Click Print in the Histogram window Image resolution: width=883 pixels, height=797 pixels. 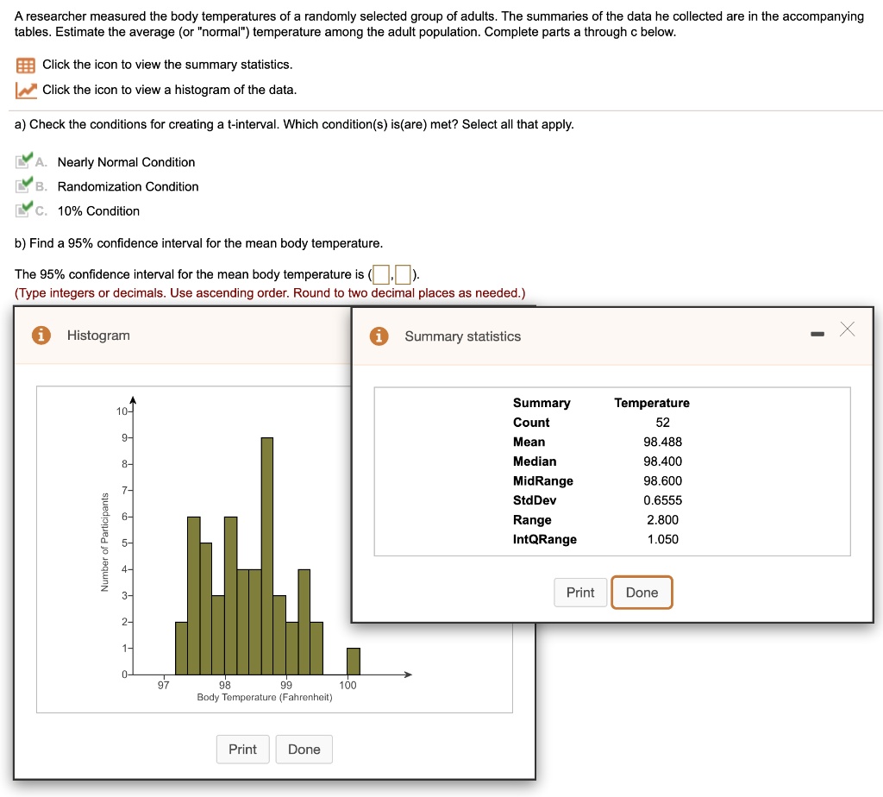242,749
